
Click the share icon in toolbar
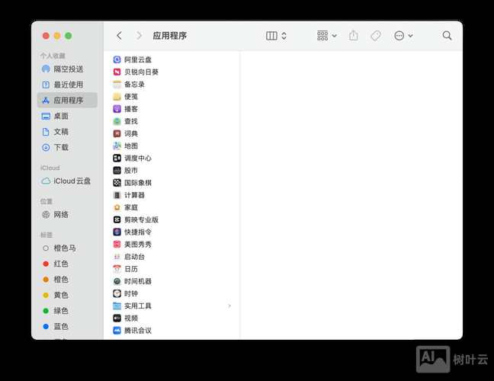coord(354,35)
